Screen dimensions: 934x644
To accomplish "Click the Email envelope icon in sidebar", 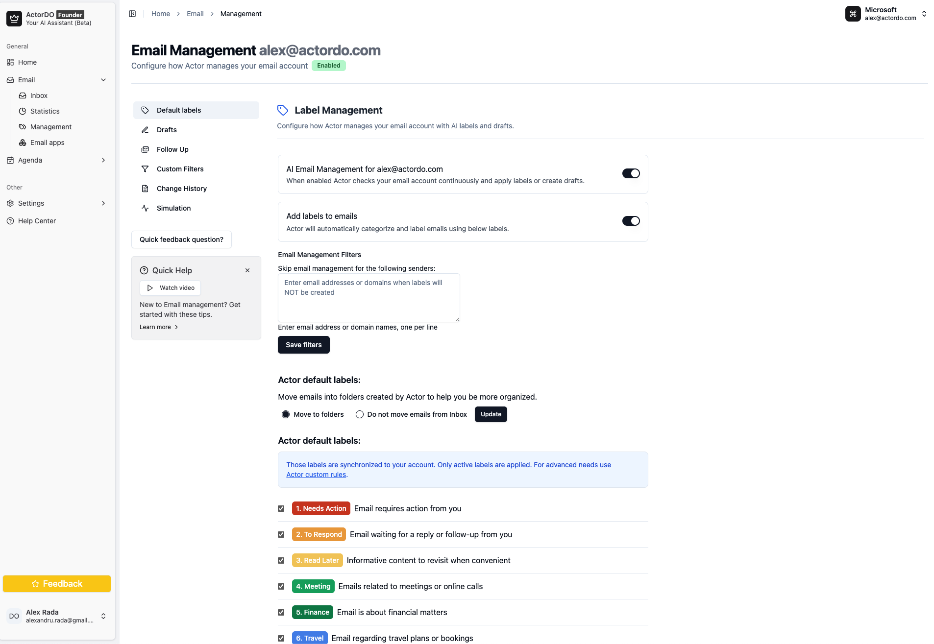I will [x=10, y=80].
